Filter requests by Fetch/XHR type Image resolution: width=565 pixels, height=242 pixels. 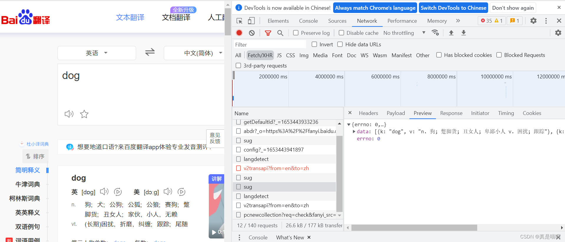[x=260, y=55]
